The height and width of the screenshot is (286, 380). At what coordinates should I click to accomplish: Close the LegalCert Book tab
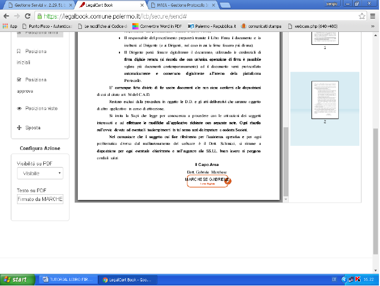142,5
